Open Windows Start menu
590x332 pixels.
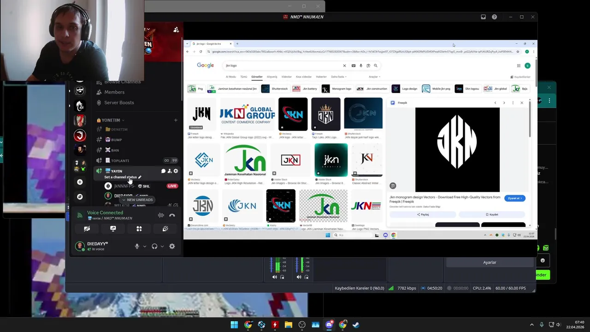click(234, 325)
